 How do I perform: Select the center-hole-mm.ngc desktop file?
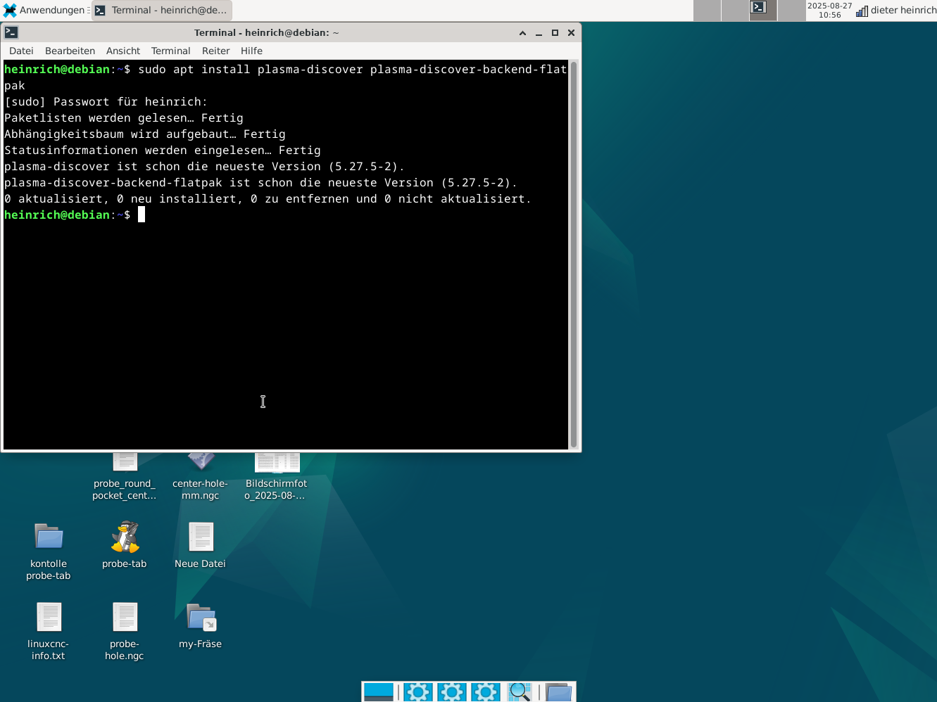click(x=201, y=476)
